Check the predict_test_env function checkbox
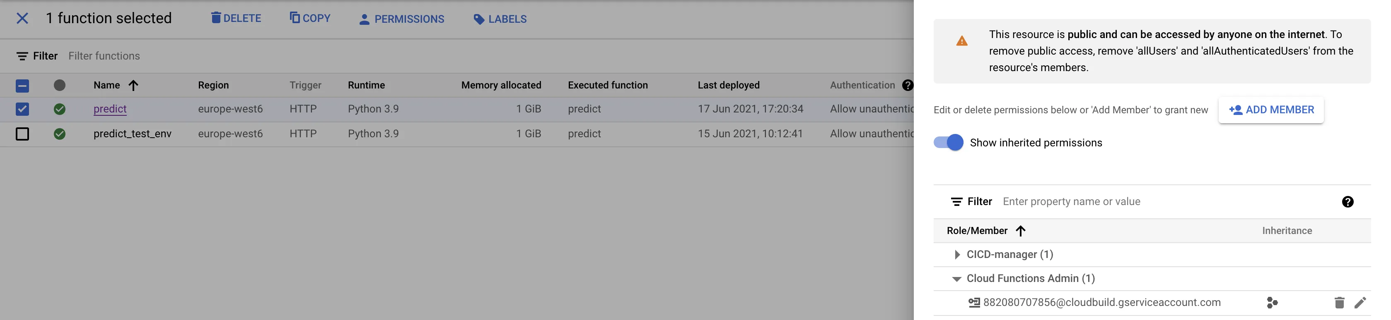This screenshot has width=1391, height=320. point(22,134)
